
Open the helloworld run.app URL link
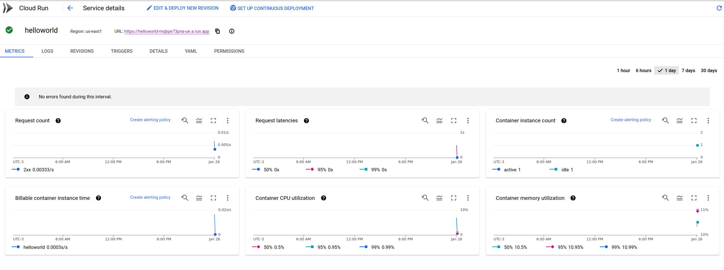pos(167,31)
